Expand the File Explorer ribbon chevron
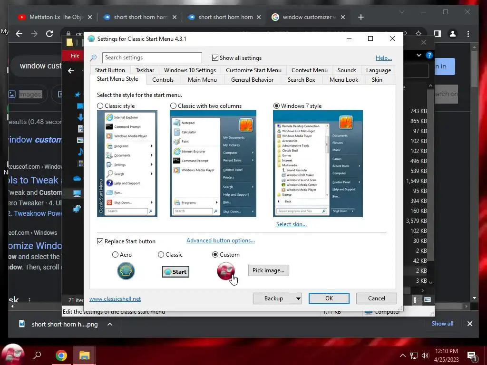 [419, 55]
